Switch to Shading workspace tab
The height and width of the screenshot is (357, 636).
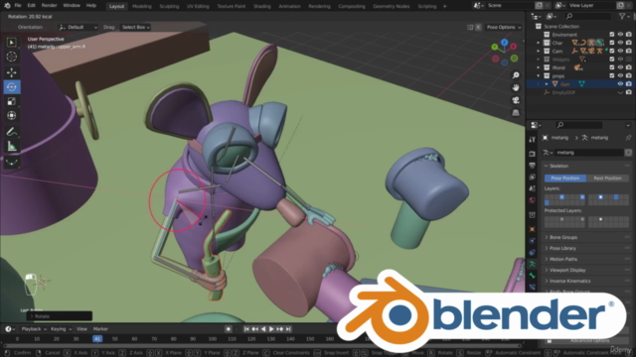click(x=262, y=6)
